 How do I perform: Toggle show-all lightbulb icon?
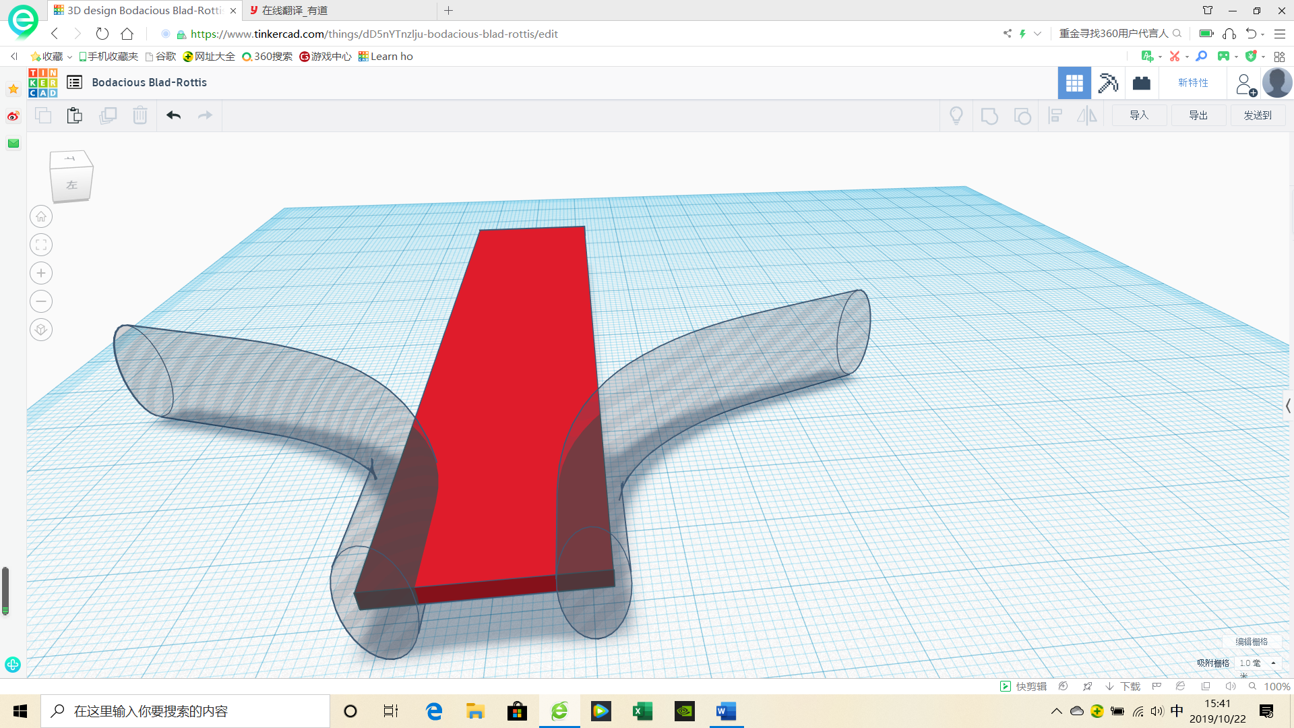tap(956, 116)
